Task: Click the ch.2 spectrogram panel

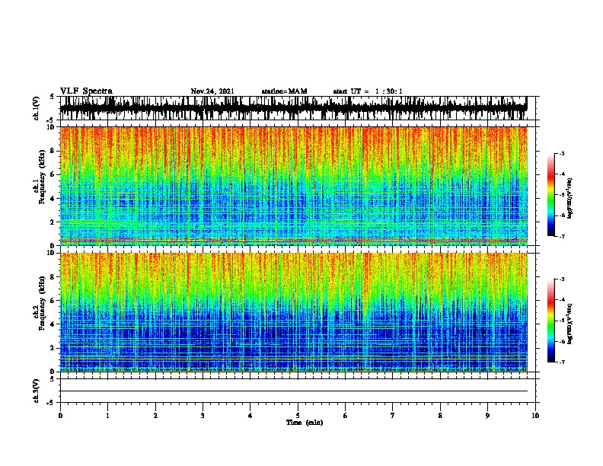Action: pos(294,312)
